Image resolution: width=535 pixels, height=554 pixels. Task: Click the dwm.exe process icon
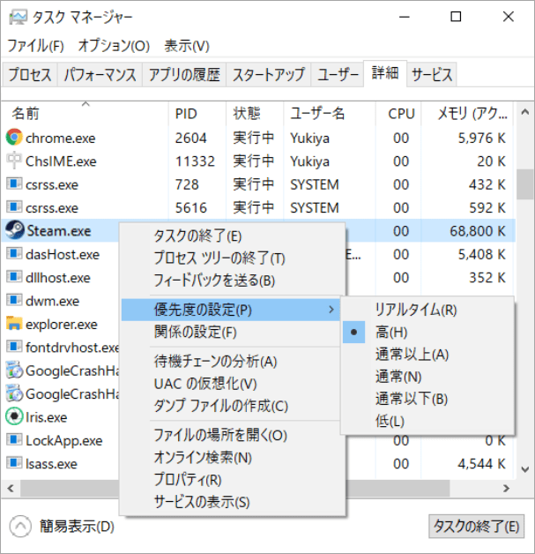[x=14, y=300]
